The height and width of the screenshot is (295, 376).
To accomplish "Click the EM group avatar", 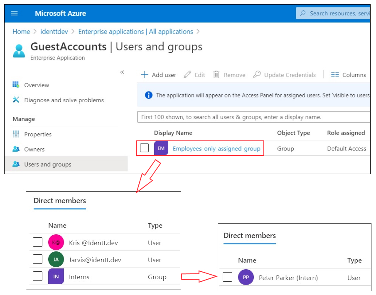I will (x=161, y=148).
